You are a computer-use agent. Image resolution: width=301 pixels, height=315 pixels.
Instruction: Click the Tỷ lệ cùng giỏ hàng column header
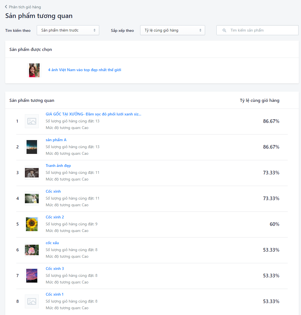click(260, 100)
